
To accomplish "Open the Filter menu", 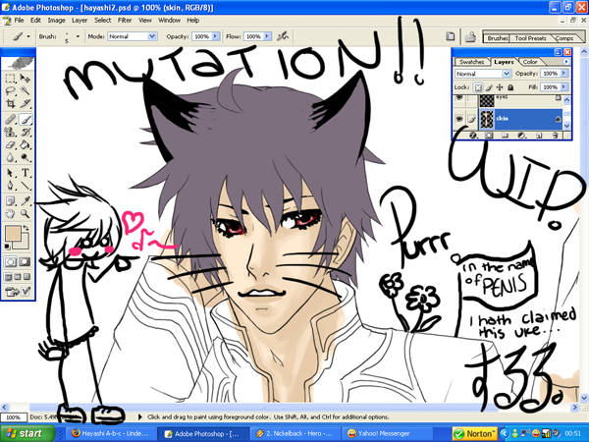I will pos(125,20).
